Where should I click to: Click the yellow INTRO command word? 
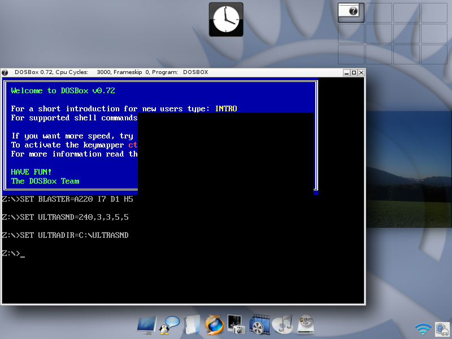pos(226,108)
